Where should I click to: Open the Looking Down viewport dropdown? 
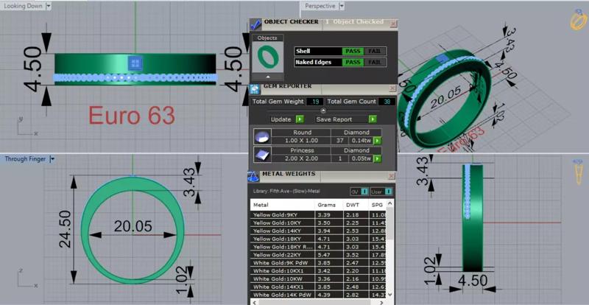tap(48, 6)
